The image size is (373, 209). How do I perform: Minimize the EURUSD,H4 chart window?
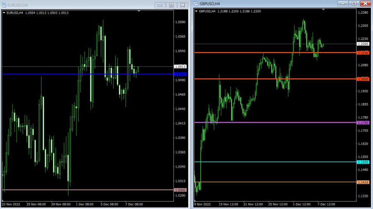(160, 5)
